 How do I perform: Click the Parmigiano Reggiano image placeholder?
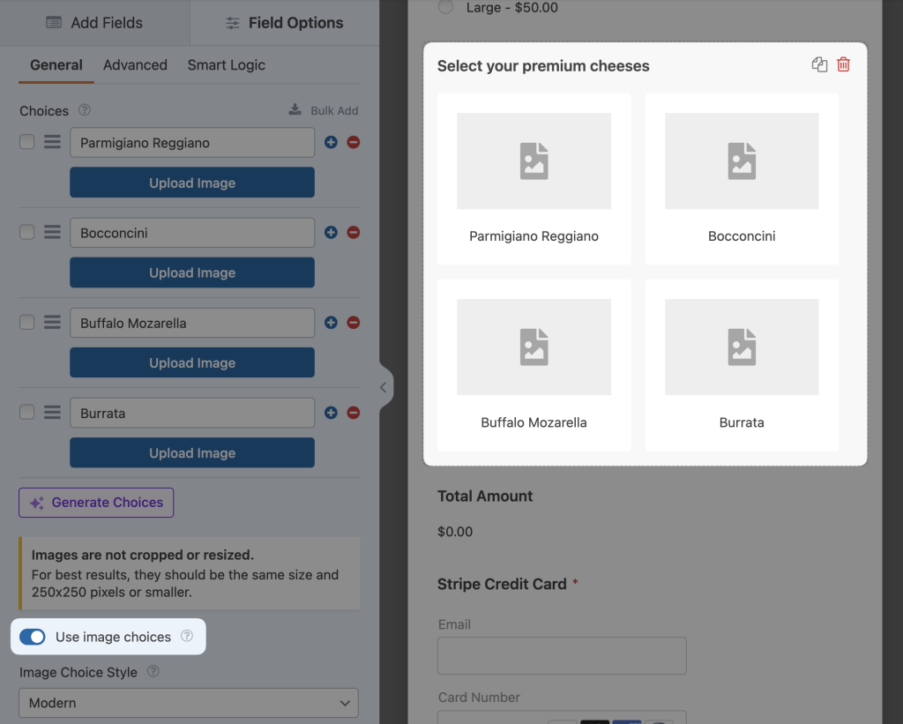click(x=534, y=160)
